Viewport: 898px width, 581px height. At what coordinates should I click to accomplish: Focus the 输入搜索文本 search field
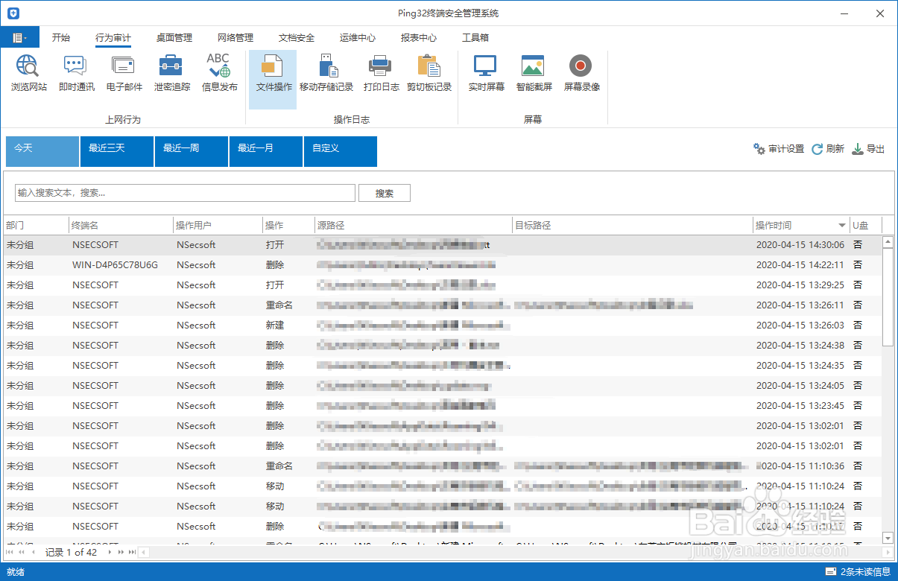(185, 193)
